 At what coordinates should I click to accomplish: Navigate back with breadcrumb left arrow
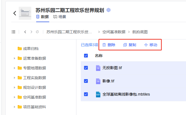pyautogui.click(x=25, y=32)
